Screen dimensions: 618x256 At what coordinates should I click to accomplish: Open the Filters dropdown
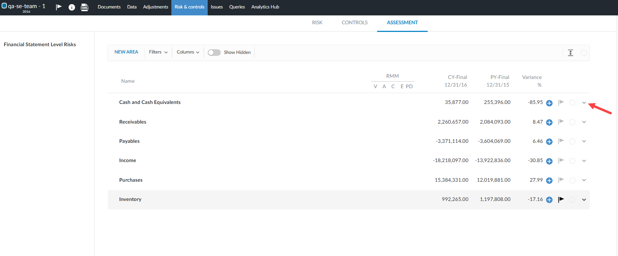pos(158,52)
